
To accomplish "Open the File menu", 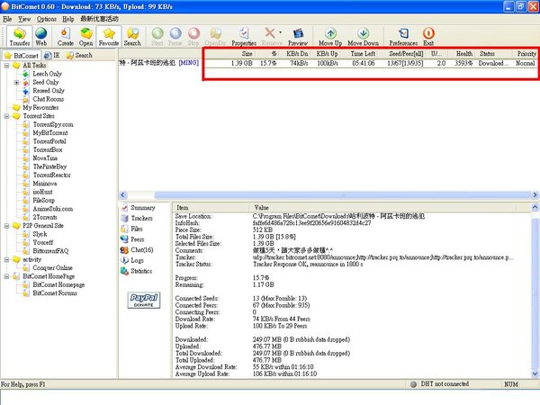I will pos(7,19).
